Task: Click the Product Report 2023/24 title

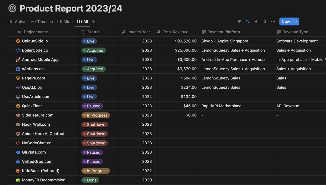Action: point(71,8)
